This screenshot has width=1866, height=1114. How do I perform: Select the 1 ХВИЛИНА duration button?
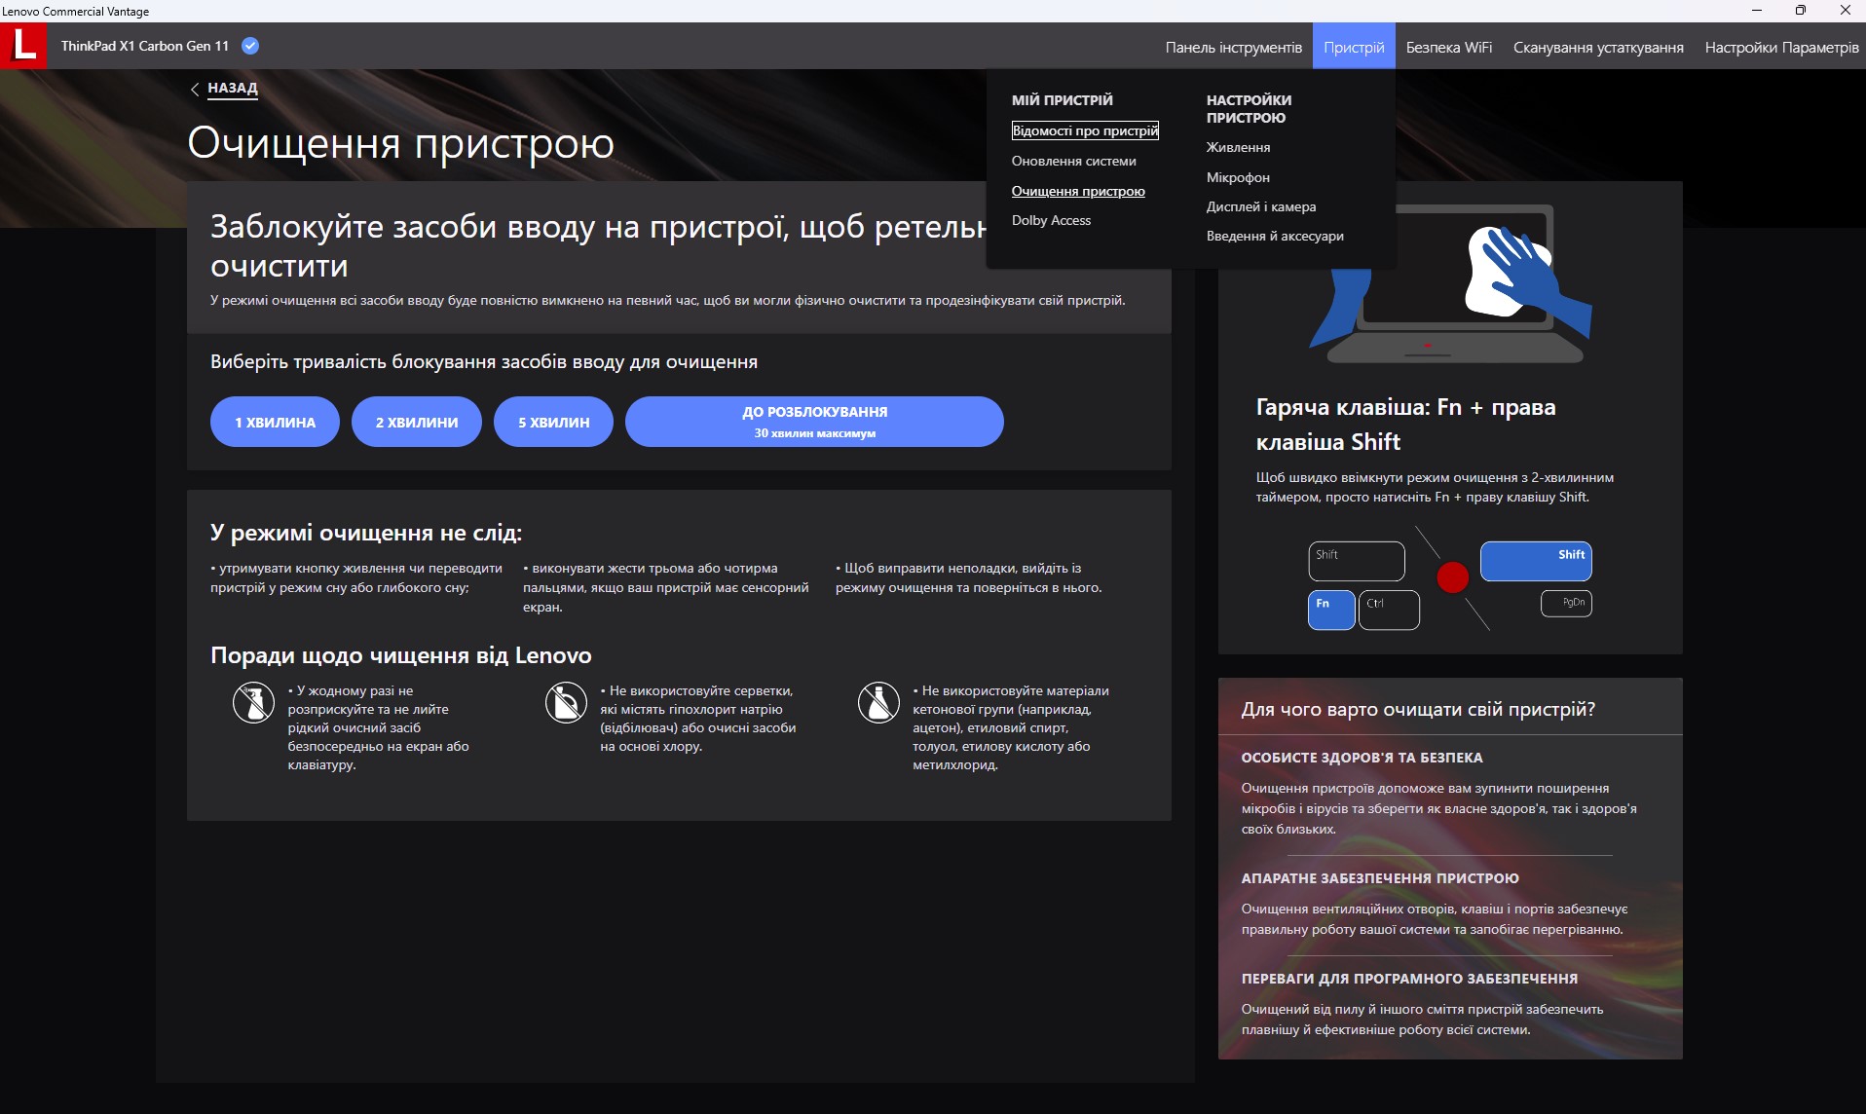275,422
